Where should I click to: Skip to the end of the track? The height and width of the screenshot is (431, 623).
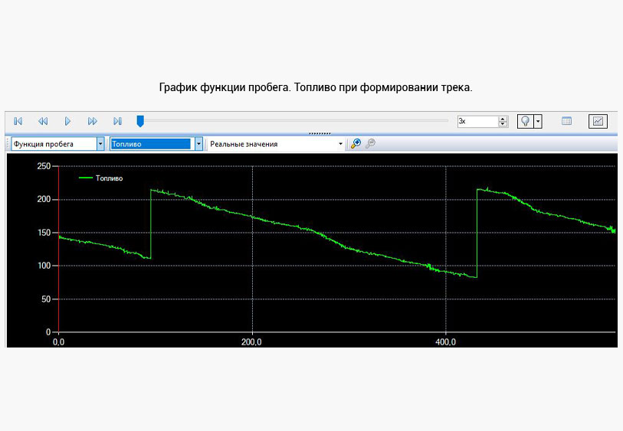pyautogui.click(x=117, y=121)
